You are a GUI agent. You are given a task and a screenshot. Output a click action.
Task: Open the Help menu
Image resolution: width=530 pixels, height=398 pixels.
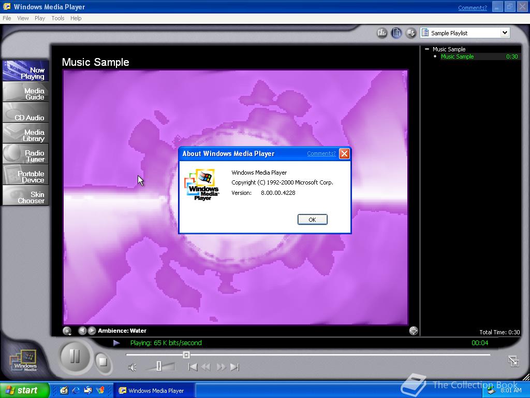click(x=76, y=18)
